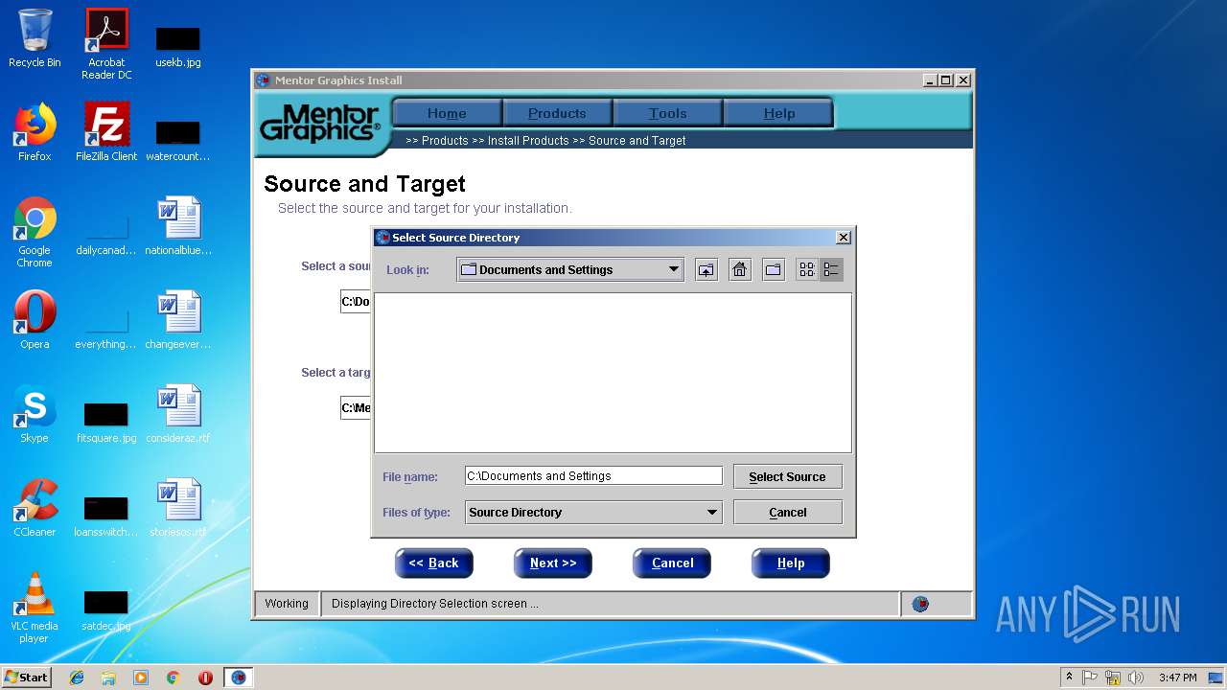
Task: Open satdec.jpg file on desktop
Action: pos(106,609)
